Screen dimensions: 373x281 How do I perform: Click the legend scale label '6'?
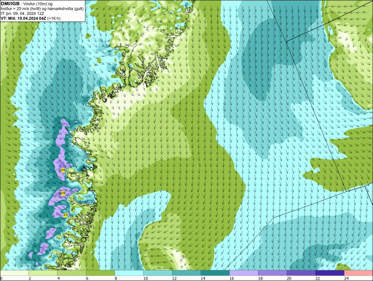pos(87,278)
